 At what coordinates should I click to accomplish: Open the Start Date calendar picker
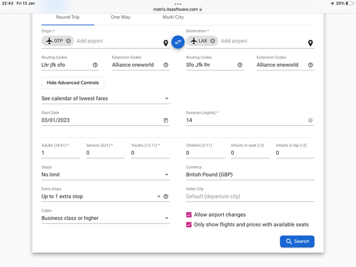tap(166, 120)
